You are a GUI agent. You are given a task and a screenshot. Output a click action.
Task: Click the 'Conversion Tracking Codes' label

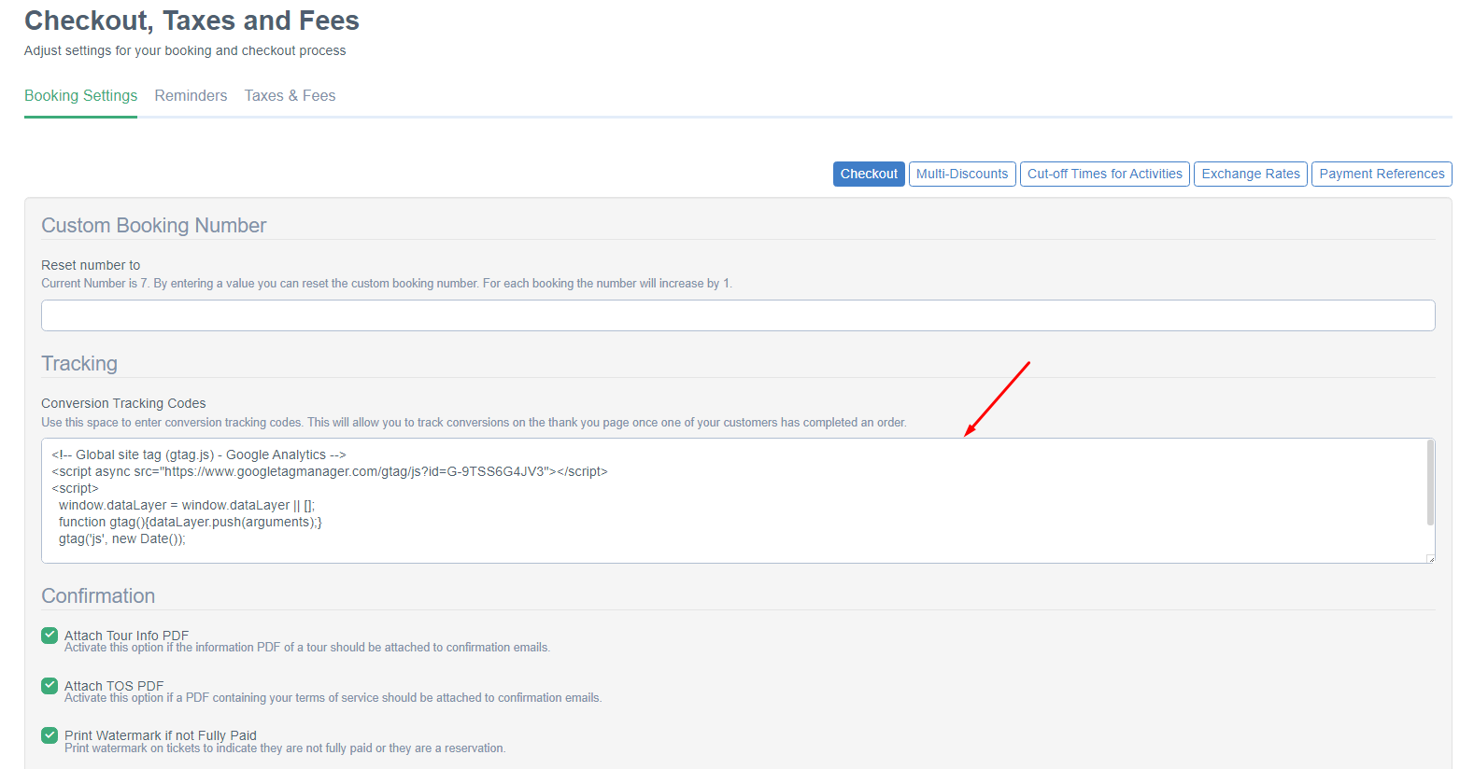(x=123, y=403)
